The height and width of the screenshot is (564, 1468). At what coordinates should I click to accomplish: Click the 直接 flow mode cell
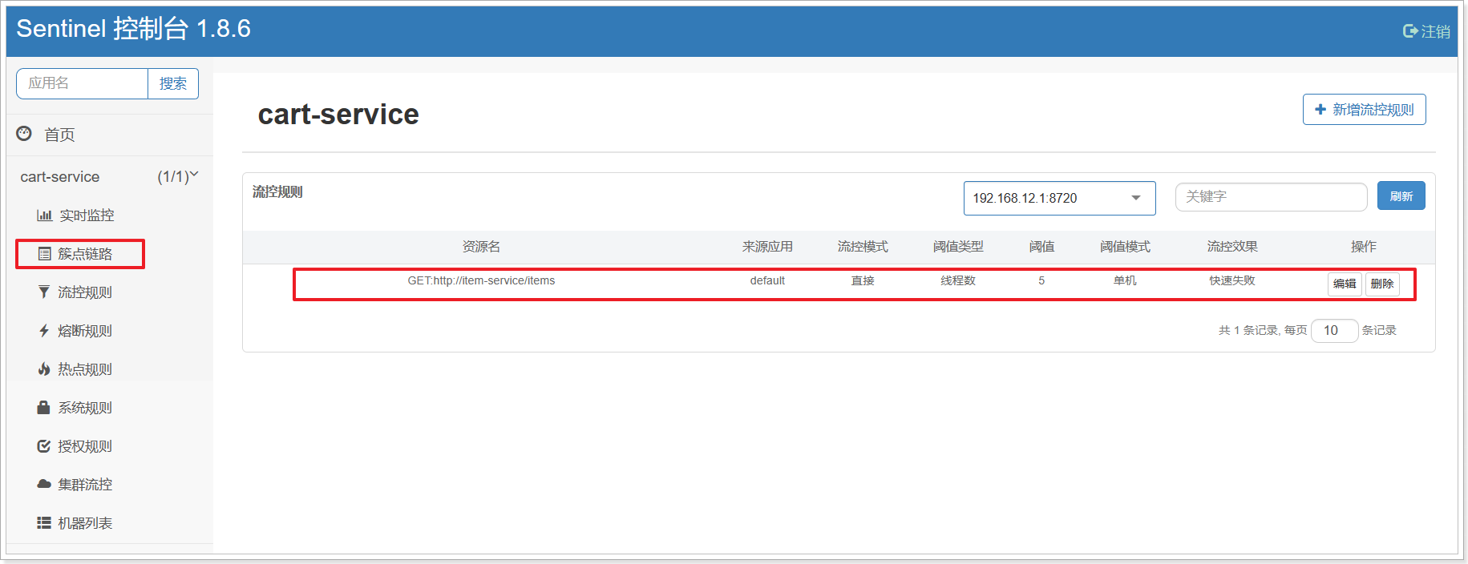click(863, 280)
